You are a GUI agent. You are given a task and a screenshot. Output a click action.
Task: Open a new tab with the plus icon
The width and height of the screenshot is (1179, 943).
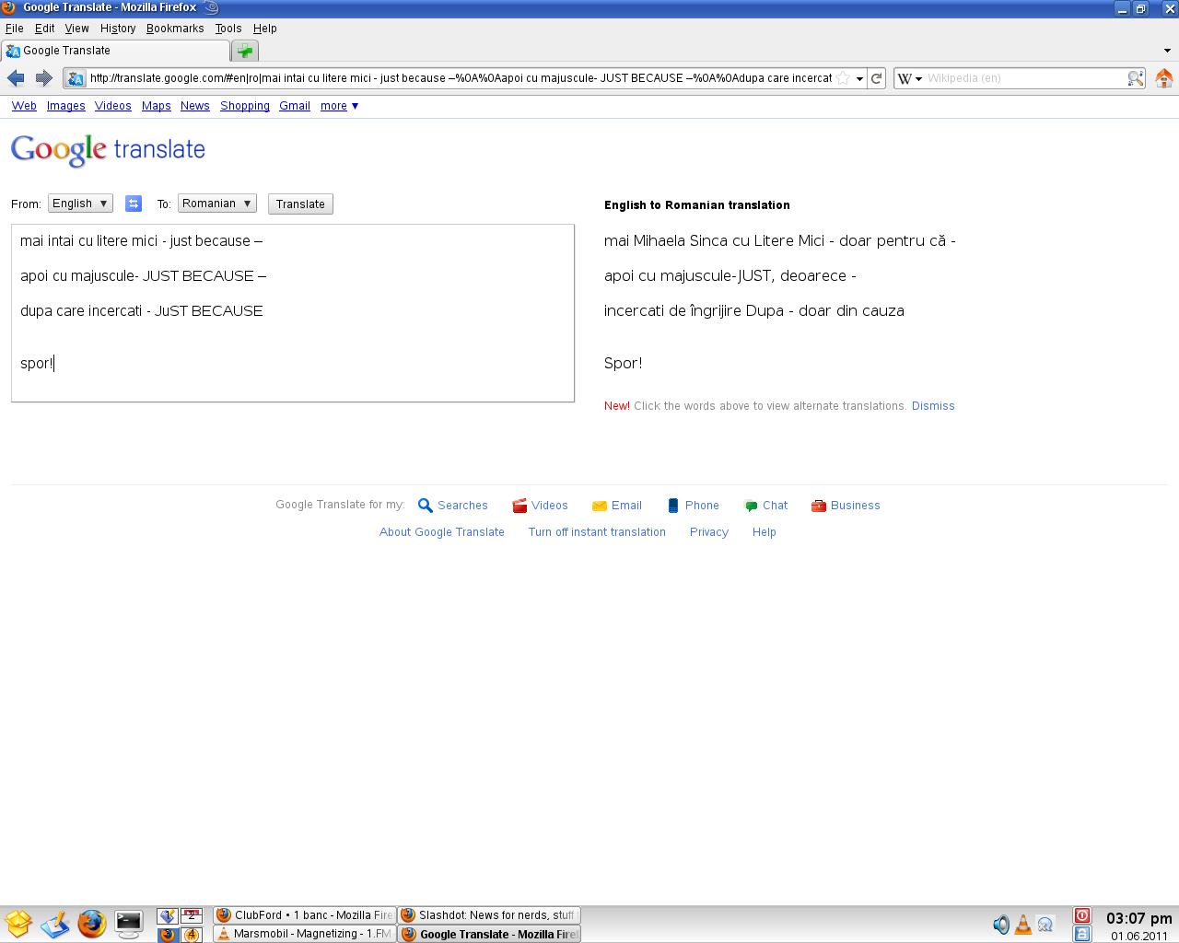click(244, 51)
